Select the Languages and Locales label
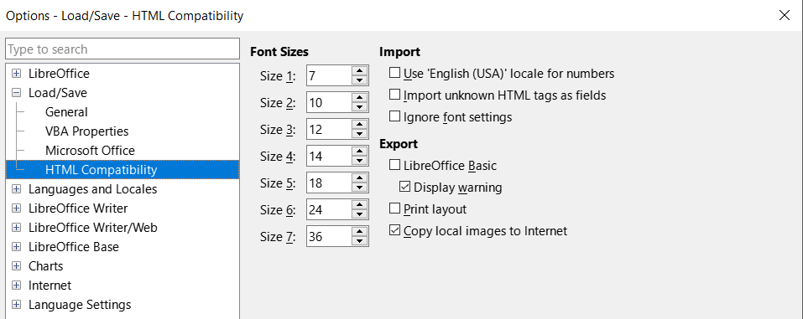Viewport: 803px width, 319px height. (x=92, y=189)
